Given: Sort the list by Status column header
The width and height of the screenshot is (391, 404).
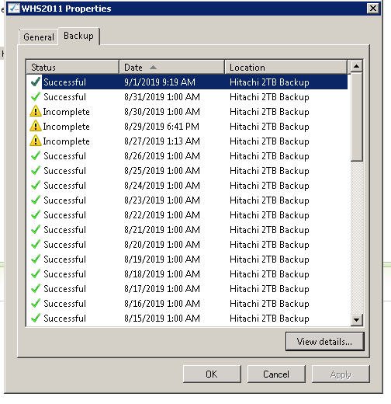Looking at the screenshot, I should (73, 68).
